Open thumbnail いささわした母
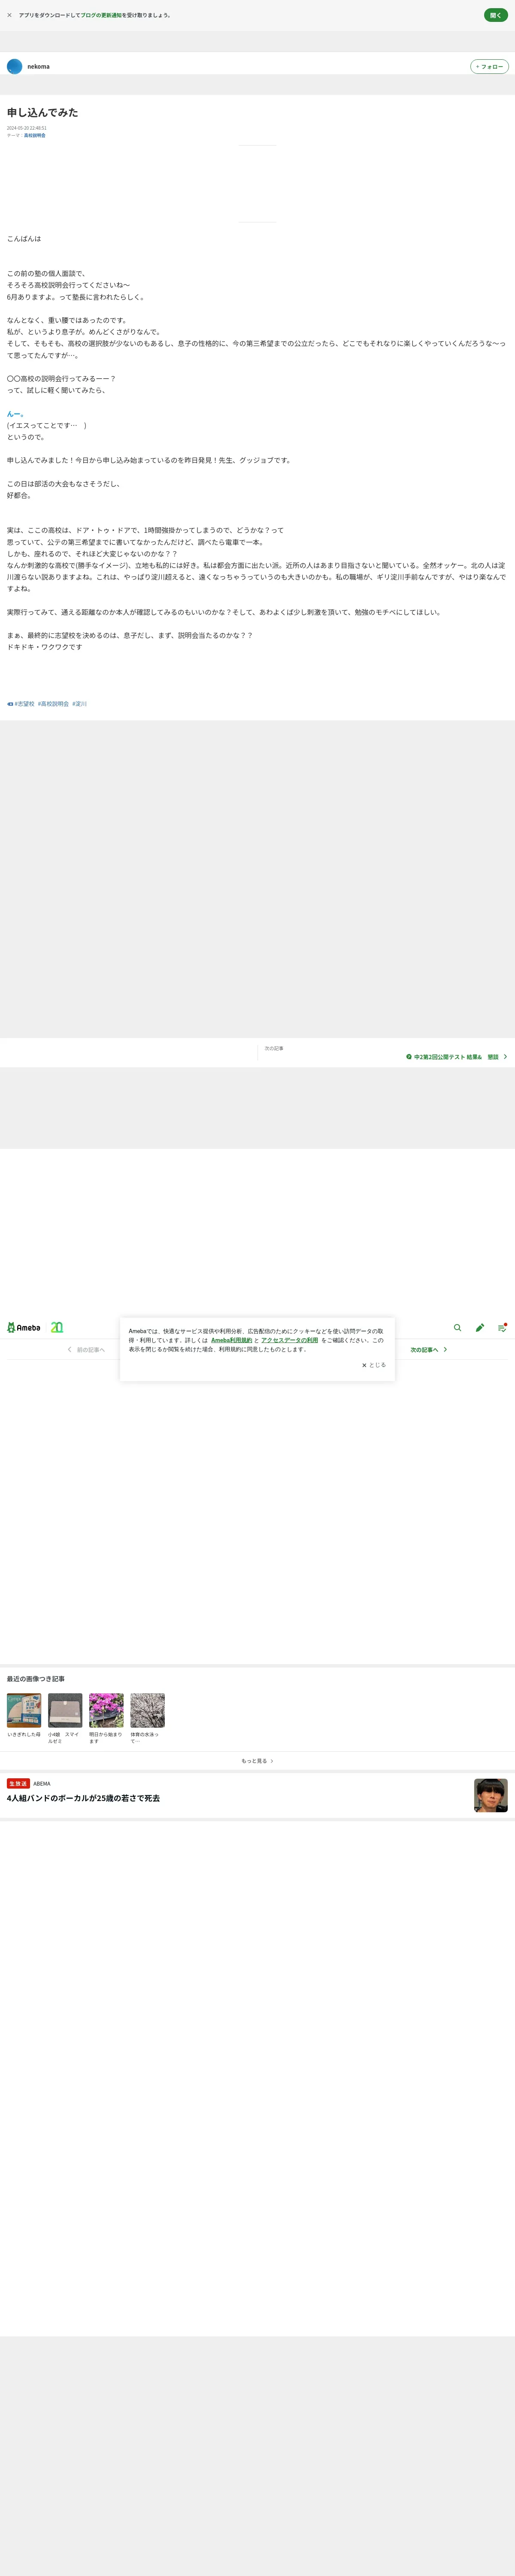The image size is (515, 2576). 24,1711
